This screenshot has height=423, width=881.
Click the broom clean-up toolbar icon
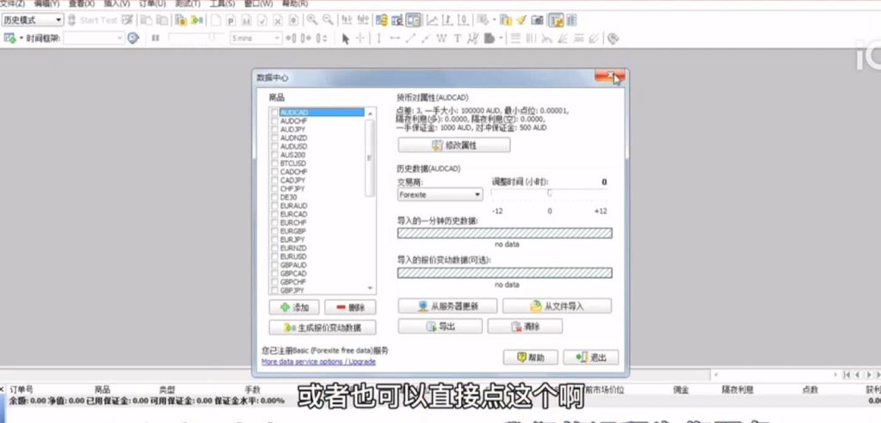(x=521, y=21)
